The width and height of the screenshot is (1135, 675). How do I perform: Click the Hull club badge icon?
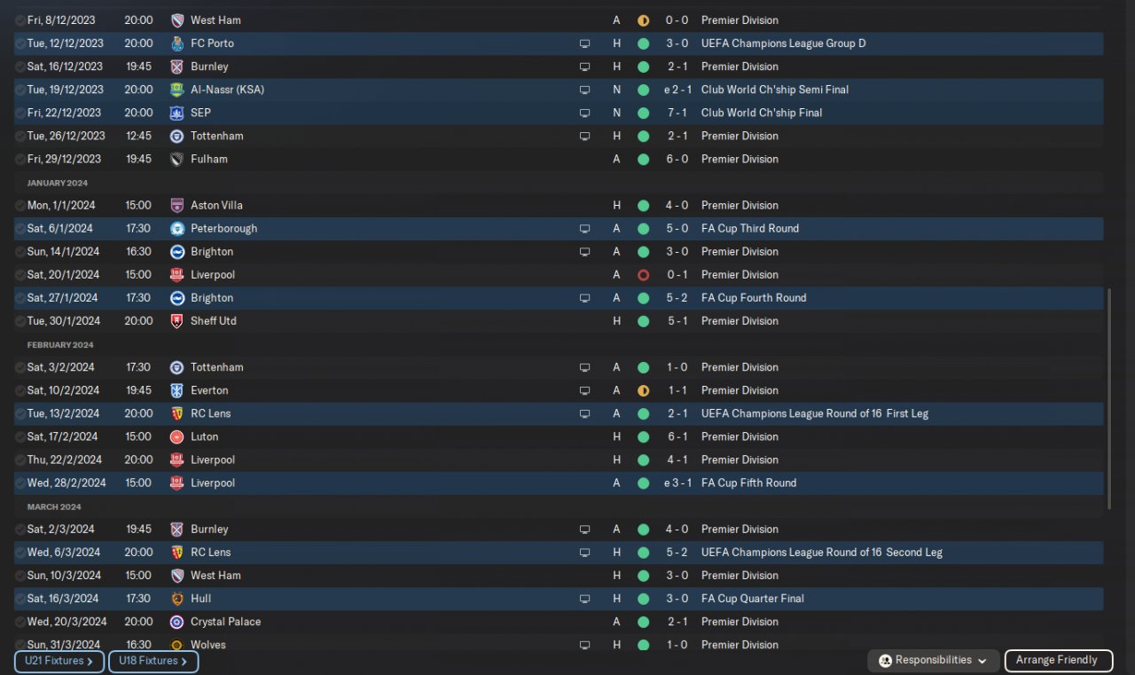[176, 599]
